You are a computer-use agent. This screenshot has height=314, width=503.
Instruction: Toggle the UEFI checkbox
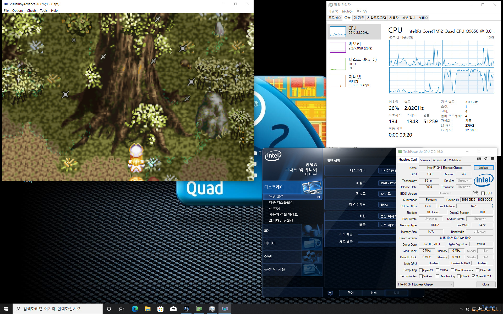[483, 193]
